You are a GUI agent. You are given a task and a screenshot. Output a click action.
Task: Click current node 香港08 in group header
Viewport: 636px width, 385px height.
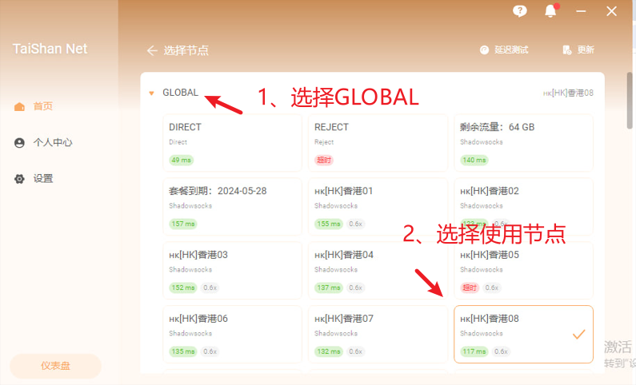(568, 93)
